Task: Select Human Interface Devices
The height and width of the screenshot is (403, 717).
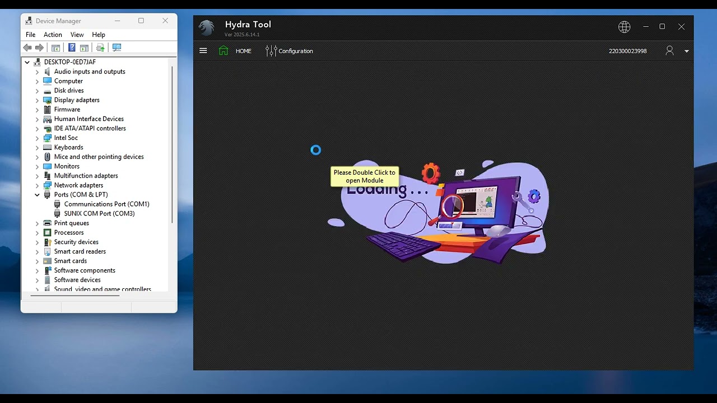Action: click(89, 119)
